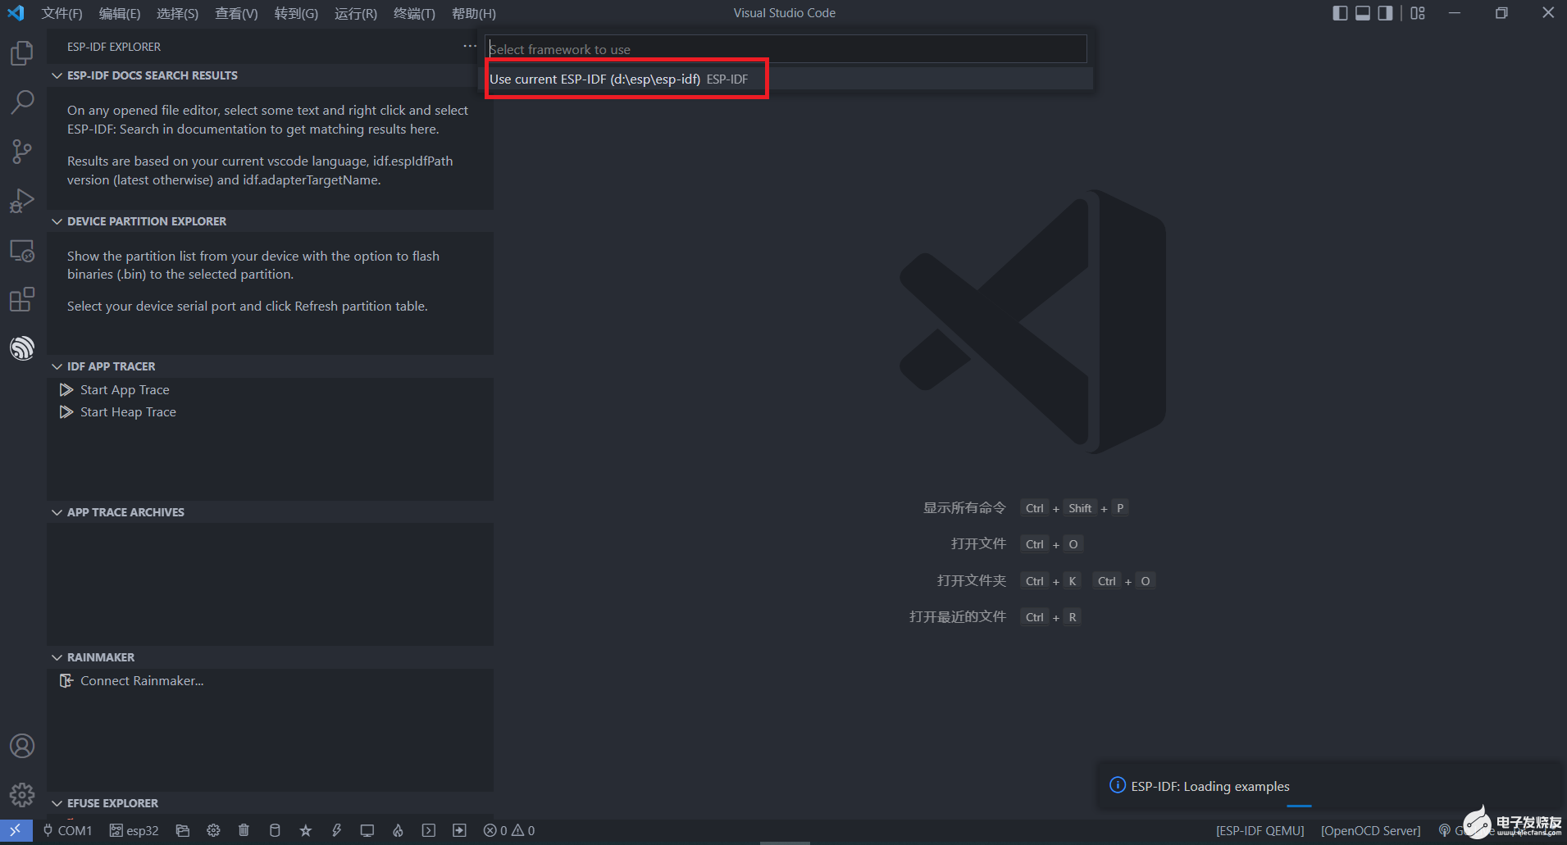Collapse ESP-IDF Docs Search Results section
Screen dimensions: 1567x845
pos(270,75)
